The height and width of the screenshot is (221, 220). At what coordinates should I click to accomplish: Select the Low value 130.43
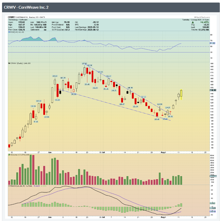pos(22,27)
